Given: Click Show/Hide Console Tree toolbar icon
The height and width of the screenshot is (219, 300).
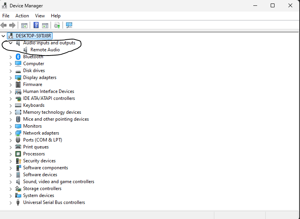Looking at the screenshot, I should 24,25.
